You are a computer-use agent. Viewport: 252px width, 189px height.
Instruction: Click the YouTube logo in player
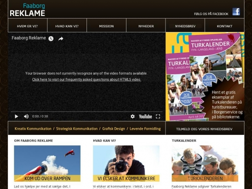click(145, 116)
